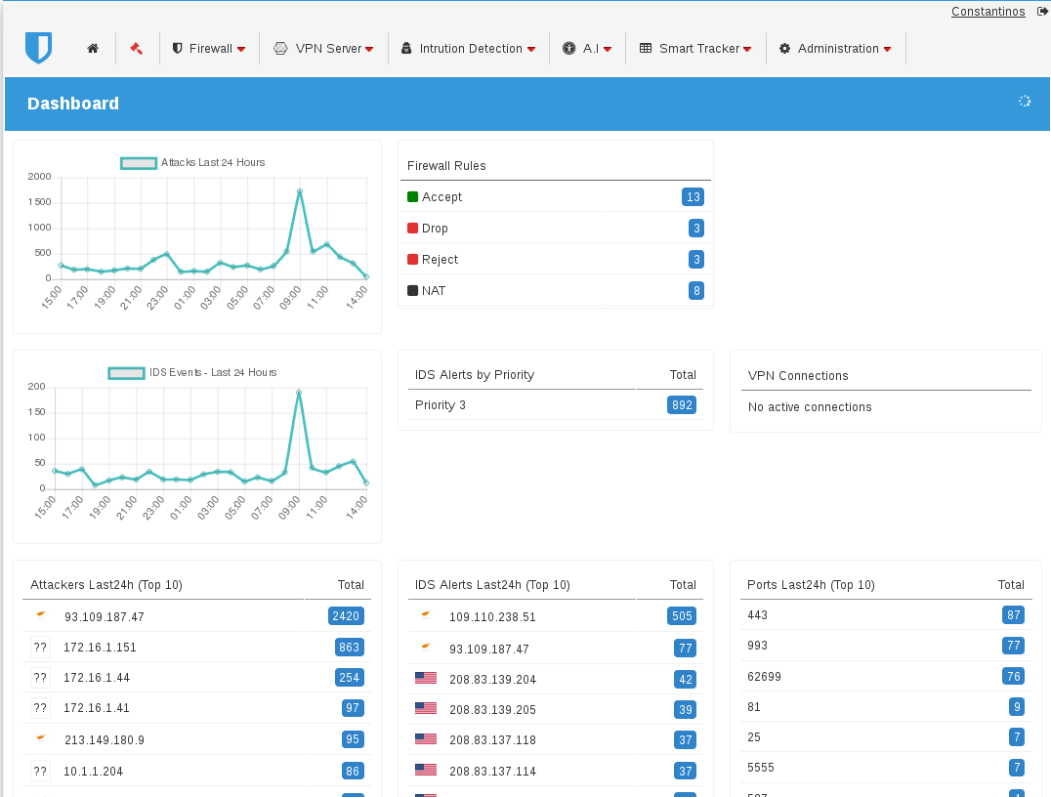
Task: Open the Smart Tracker menu
Action: (695, 48)
